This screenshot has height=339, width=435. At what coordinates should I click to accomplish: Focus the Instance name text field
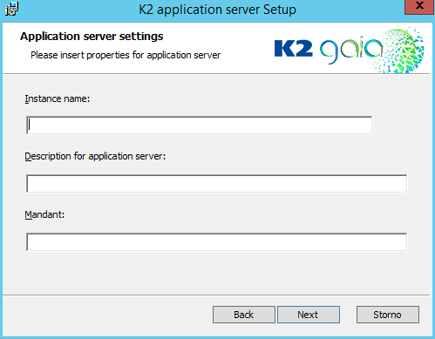pyautogui.click(x=200, y=125)
